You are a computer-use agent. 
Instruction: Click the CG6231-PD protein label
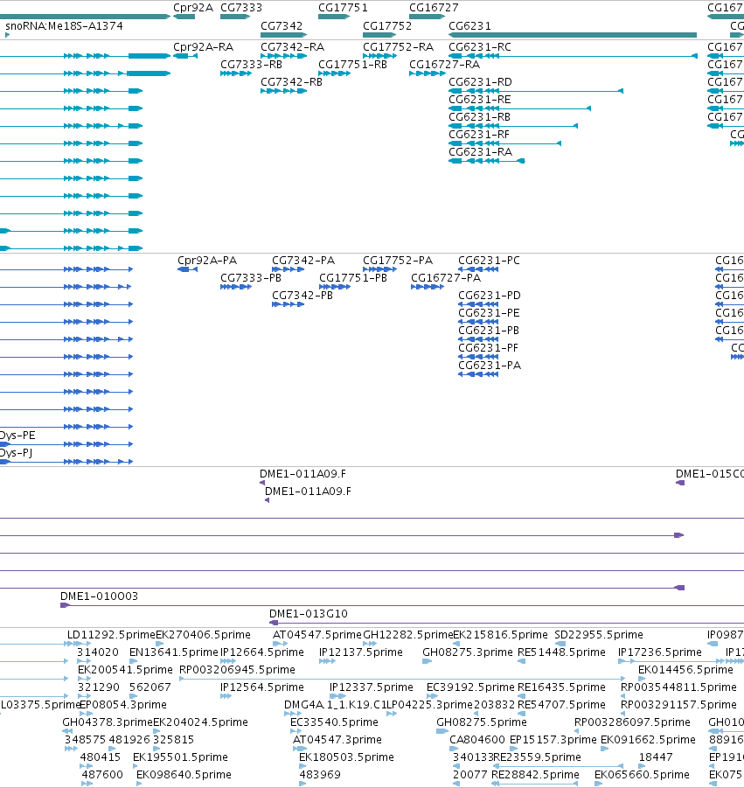click(490, 295)
